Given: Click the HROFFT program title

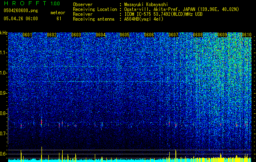Looking at the screenshot, I should [x=25, y=3].
